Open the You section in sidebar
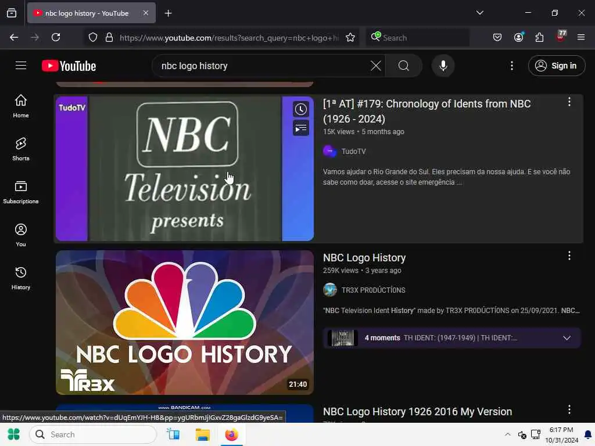Image resolution: width=595 pixels, height=446 pixels. point(21,235)
